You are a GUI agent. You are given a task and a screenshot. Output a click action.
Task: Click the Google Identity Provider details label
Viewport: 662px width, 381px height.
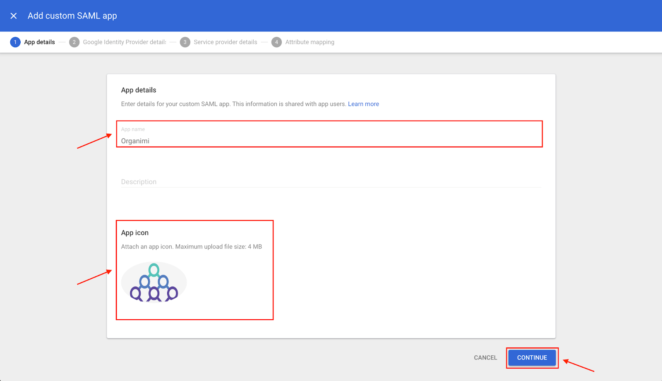pyautogui.click(x=124, y=42)
